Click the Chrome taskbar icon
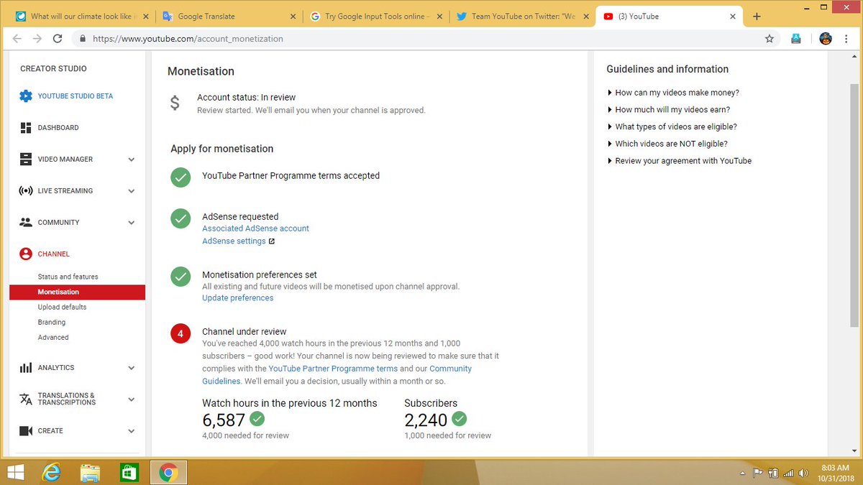 (168, 472)
